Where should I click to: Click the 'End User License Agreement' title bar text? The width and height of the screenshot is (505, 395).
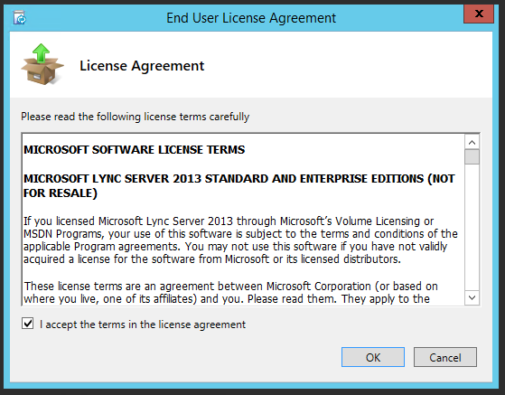coord(251,18)
